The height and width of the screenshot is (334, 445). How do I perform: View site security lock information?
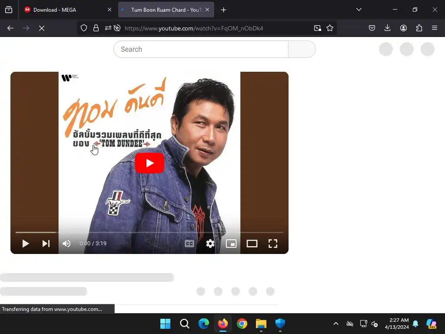point(96,28)
